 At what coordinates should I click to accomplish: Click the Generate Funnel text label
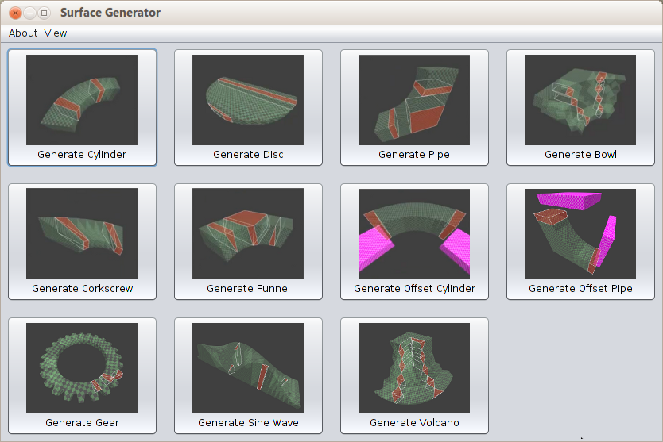click(x=248, y=289)
